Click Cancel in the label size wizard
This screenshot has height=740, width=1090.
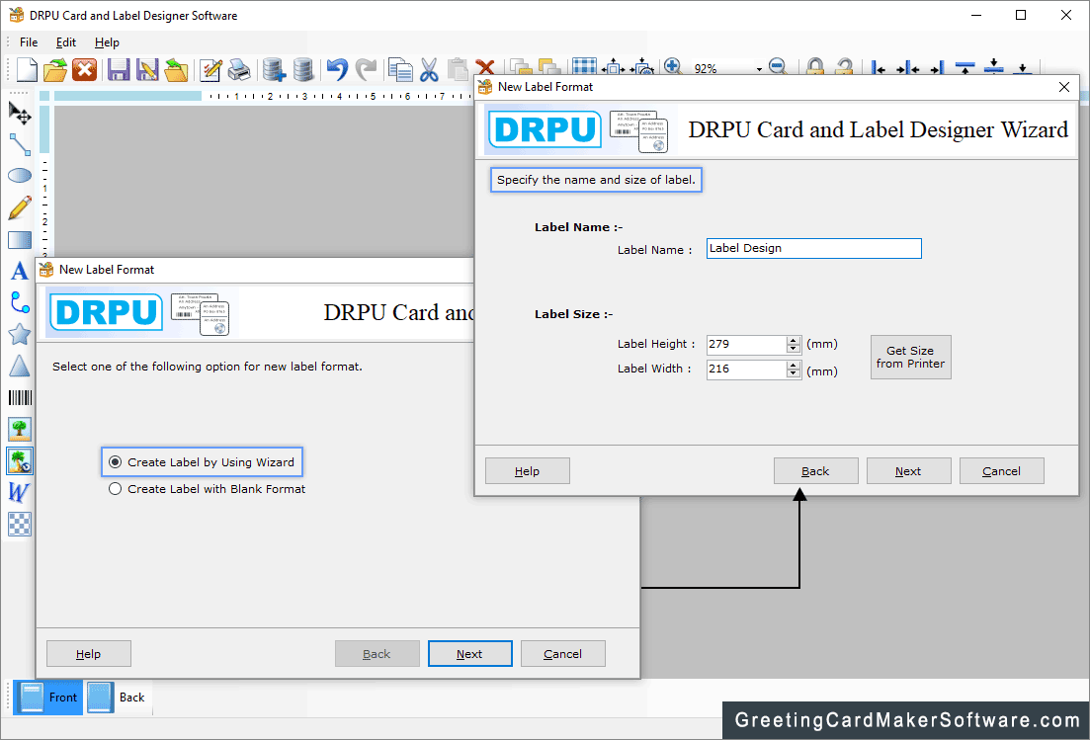pyautogui.click(x=1002, y=471)
